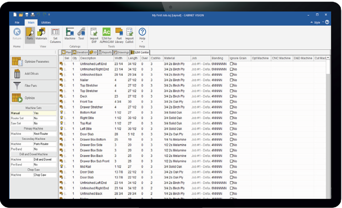Open the Primary Machine Nest Router dropdown

[x=44, y=134]
